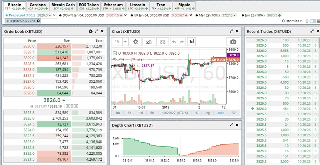Viewport: 320px width, 165px height.
Task: Open the Customise dropdown
Action: tap(292, 21)
